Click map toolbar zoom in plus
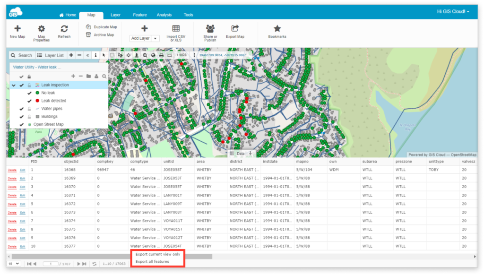Viewport: 484px width, 275px height. click(x=71, y=55)
